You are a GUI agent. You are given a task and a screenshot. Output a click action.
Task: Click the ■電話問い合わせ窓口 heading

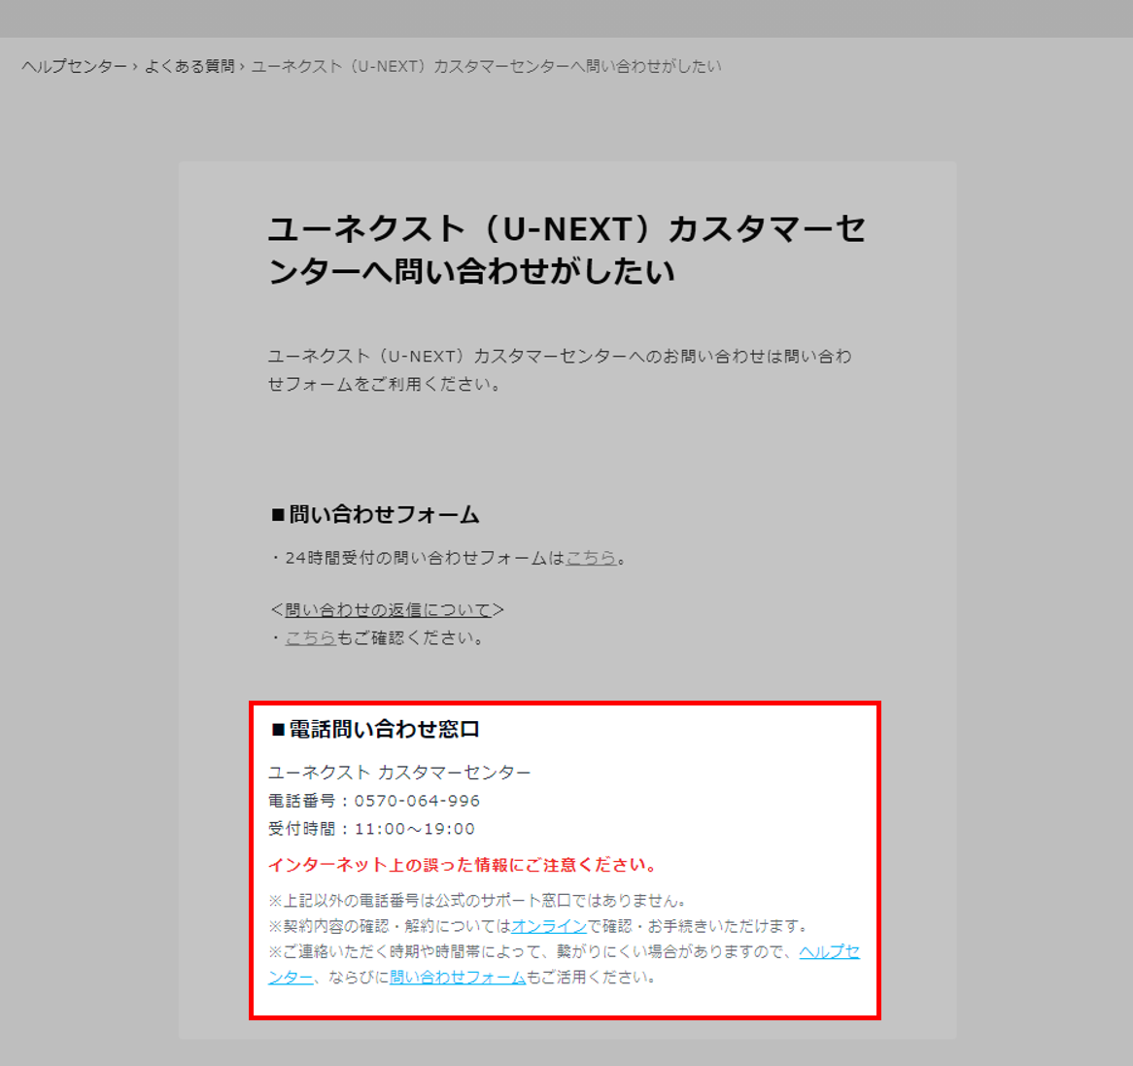tap(375, 729)
